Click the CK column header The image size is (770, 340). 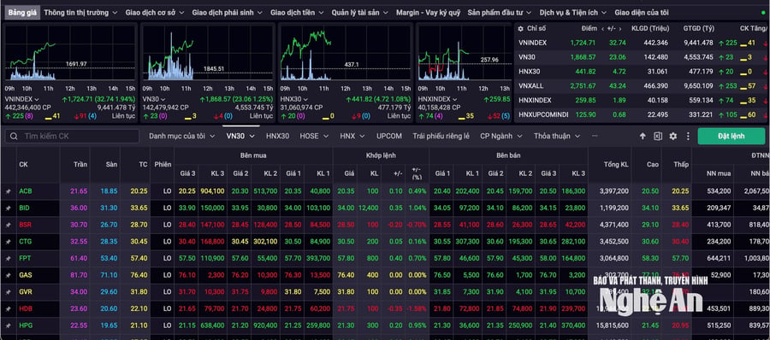tap(23, 165)
